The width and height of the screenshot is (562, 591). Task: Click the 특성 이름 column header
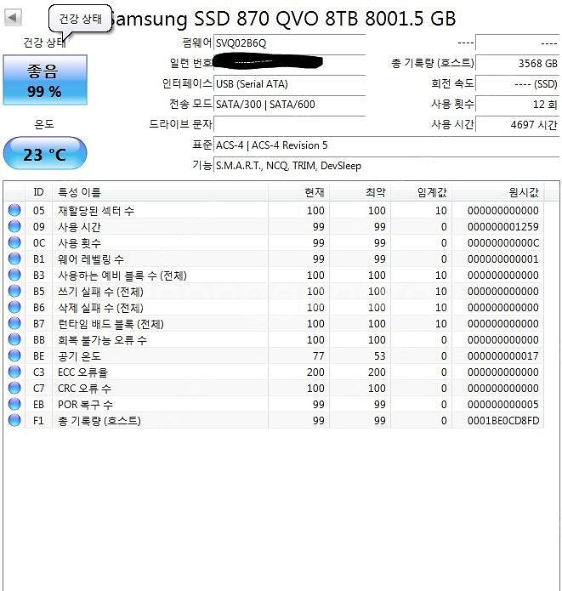(x=160, y=192)
